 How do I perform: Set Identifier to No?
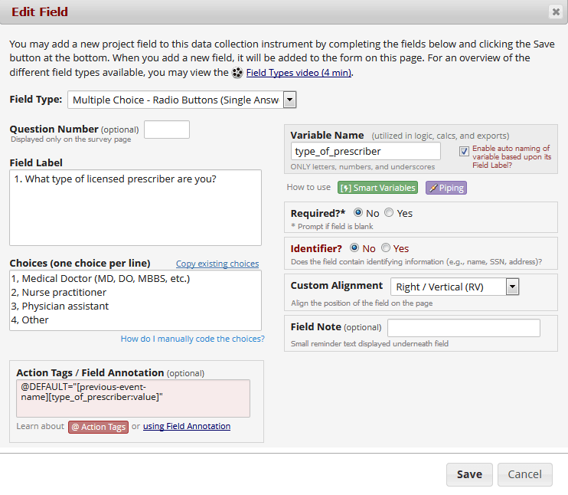[x=354, y=247]
